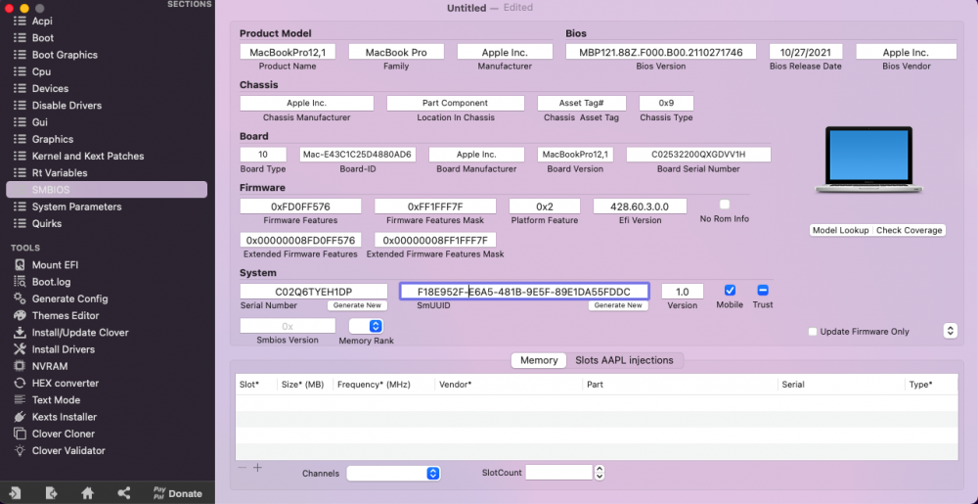
Task: Open Rt Variables section
Action: pos(60,173)
